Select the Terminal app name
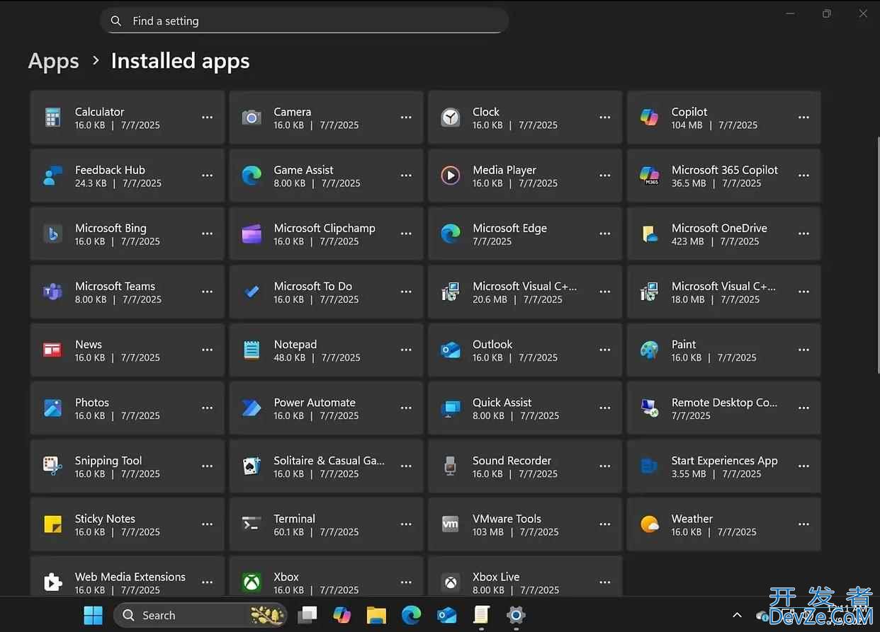880x632 pixels. pos(295,519)
